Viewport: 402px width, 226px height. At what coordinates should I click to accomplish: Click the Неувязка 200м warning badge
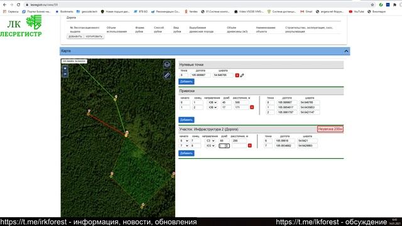[330, 129]
